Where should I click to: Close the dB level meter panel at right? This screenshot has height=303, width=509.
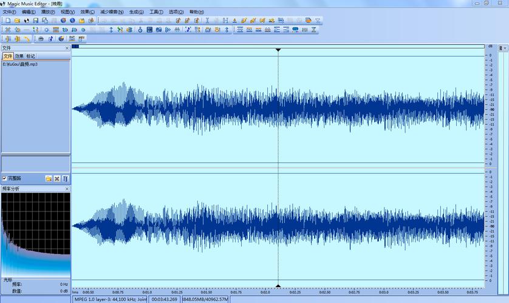[505, 48]
